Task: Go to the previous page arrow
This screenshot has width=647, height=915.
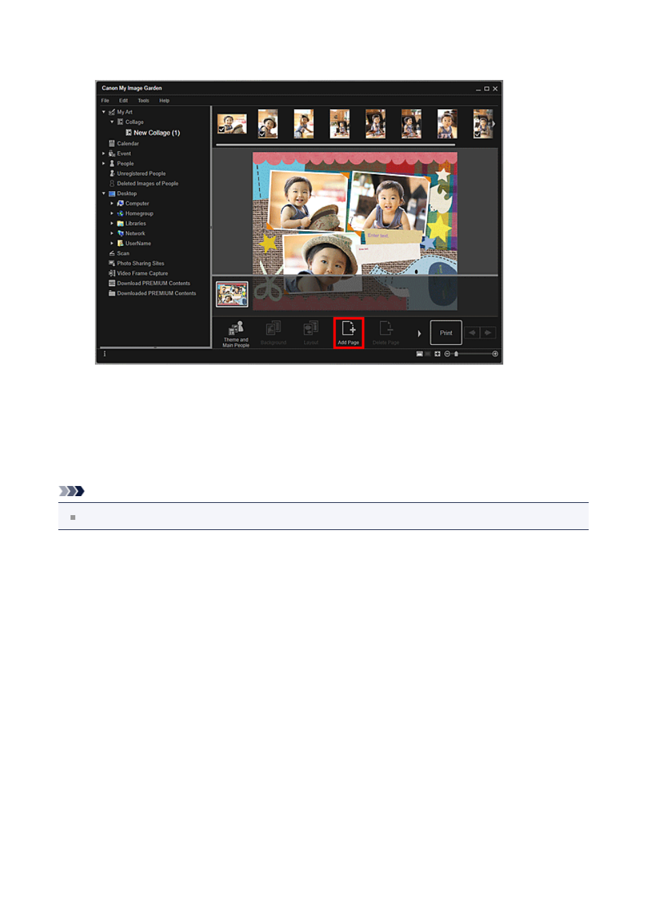Action: pyautogui.click(x=472, y=333)
